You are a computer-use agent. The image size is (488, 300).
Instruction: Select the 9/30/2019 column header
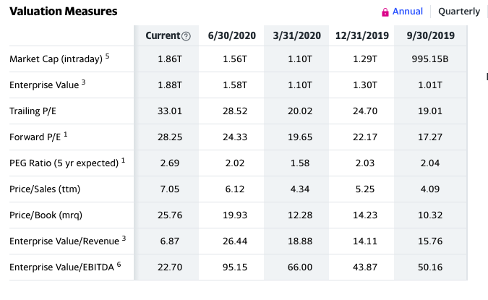[x=431, y=36]
